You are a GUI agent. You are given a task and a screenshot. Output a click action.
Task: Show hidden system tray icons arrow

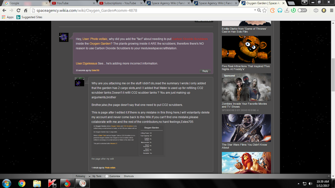tap(298, 183)
